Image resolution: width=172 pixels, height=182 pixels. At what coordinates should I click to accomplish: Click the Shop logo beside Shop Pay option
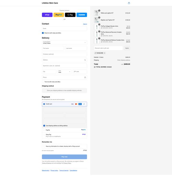(x=84, y=134)
